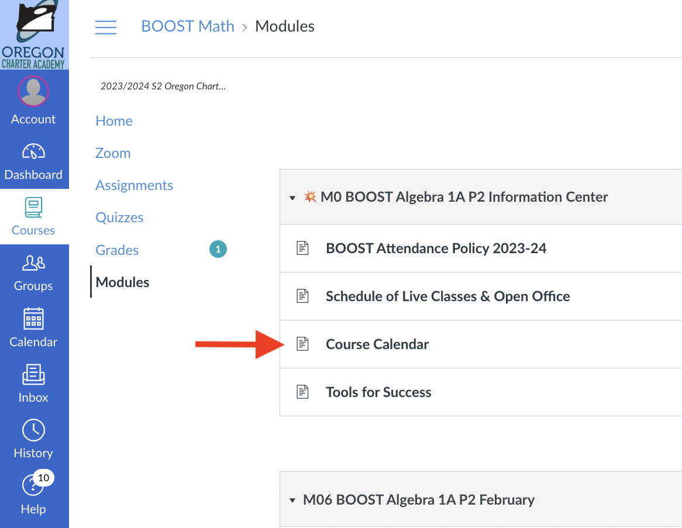This screenshot has width=682, height=528.
Task: Select Modules in course navigation
Action: click(x=122, y=282)
